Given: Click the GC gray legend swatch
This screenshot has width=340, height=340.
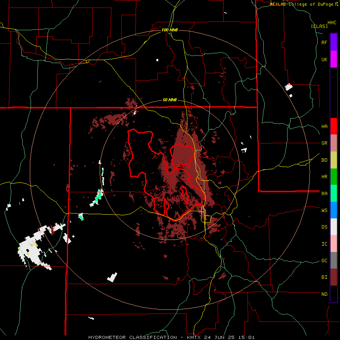Looking at the screenshot, I should click(334, 260).
